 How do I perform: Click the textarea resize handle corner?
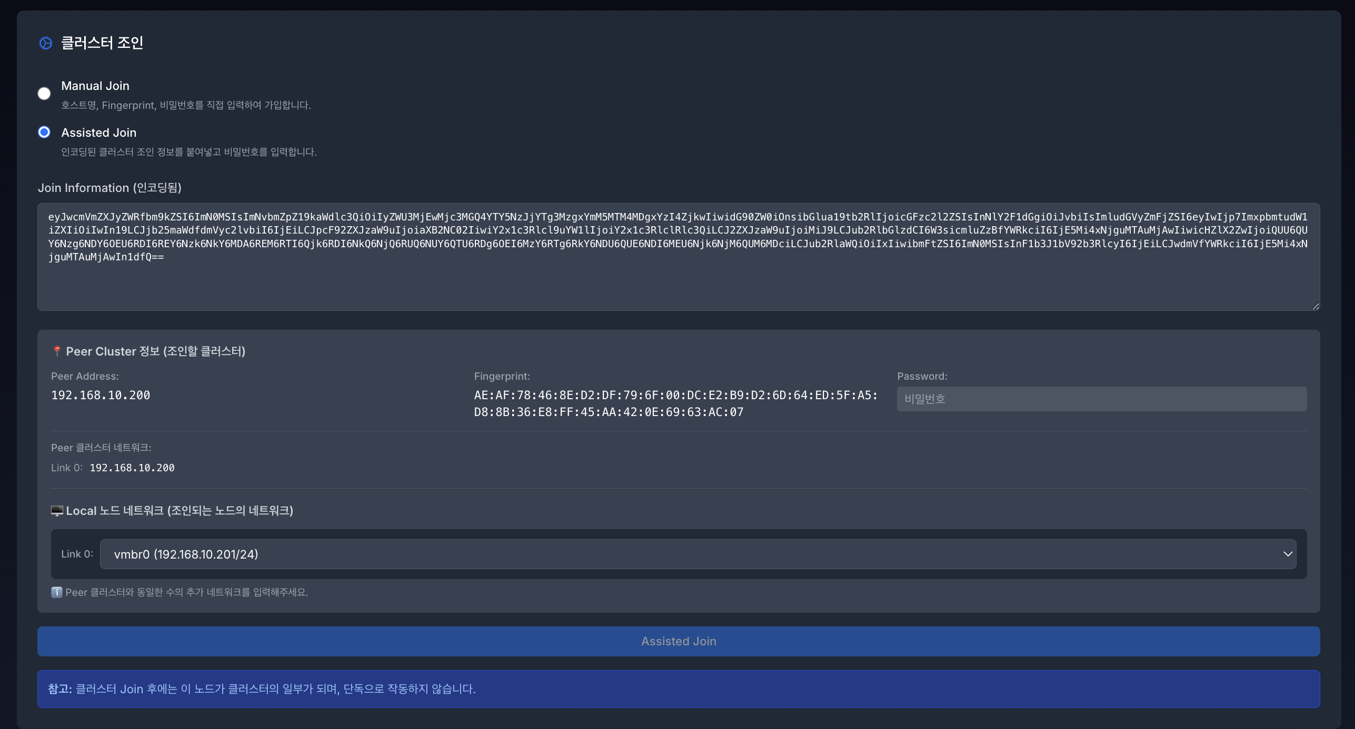pyautogui.click(x=1315, y=306)
